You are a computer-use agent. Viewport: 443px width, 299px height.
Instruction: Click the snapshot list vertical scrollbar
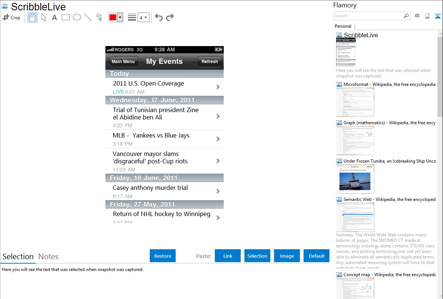(440, 76)
